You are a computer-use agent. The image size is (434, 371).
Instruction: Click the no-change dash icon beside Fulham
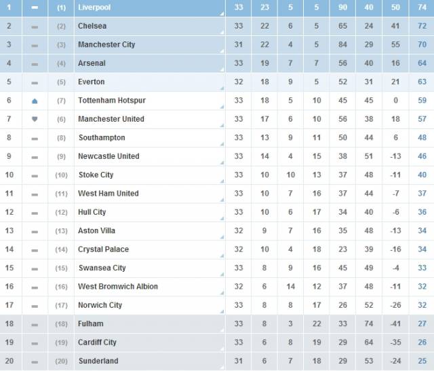35,325
